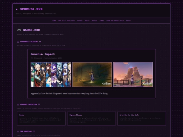Open the sunset mountain Genshin screenshot thumbnail

click(133, 74)
